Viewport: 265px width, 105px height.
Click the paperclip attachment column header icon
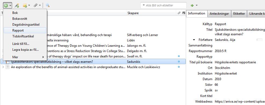[179, 13]
